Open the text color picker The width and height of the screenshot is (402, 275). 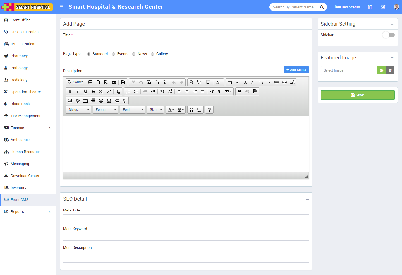tap(171, 110)
